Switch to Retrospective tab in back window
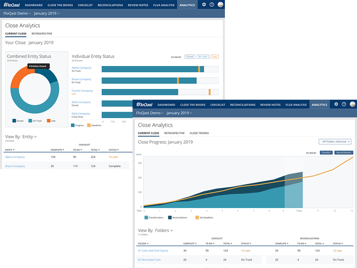 point(42,33)
